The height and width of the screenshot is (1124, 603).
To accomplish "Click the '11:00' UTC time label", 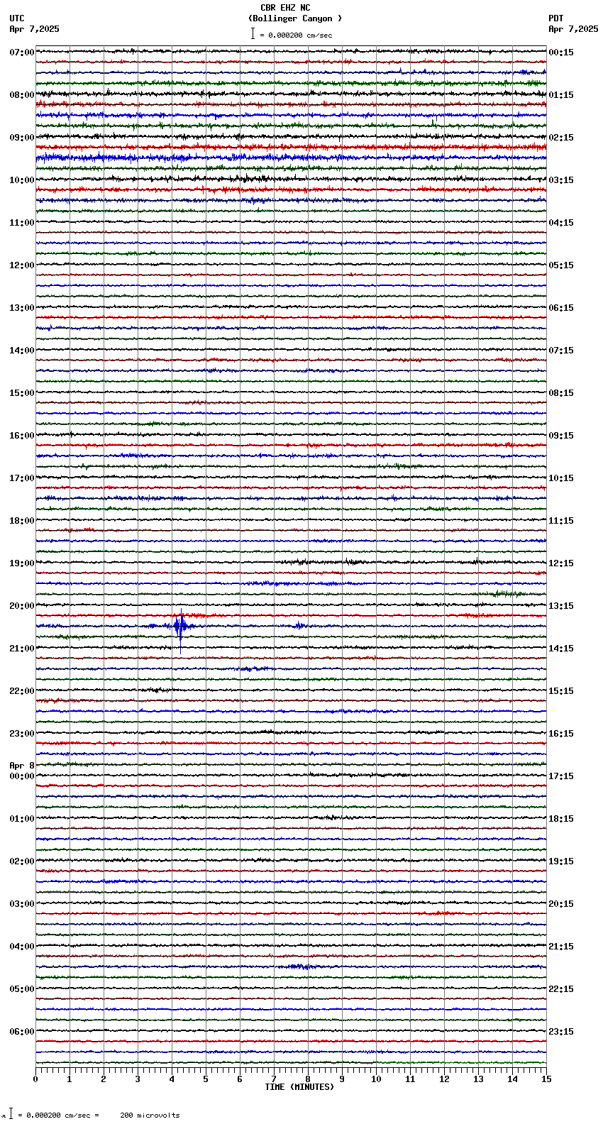I will 22,223.
